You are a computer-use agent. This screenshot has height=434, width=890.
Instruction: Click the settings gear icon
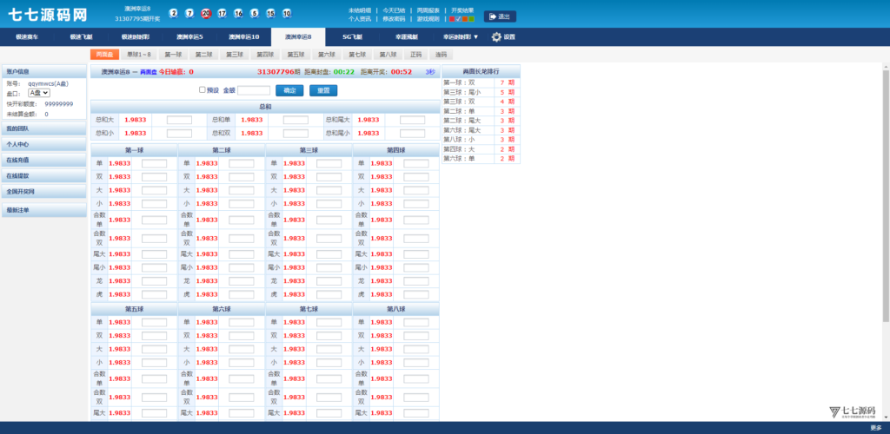coord(497,37)
